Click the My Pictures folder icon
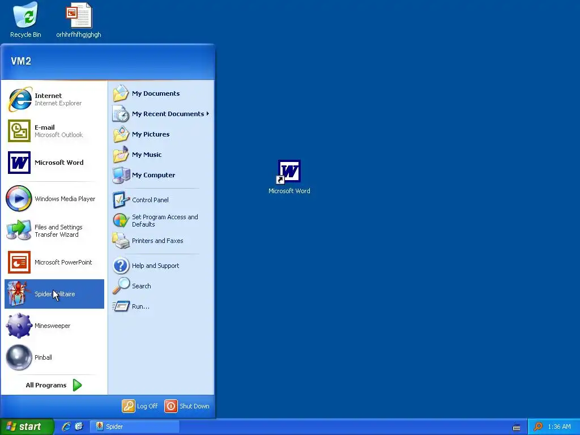This screenshot has height=435, width=580. coord(121,134)
